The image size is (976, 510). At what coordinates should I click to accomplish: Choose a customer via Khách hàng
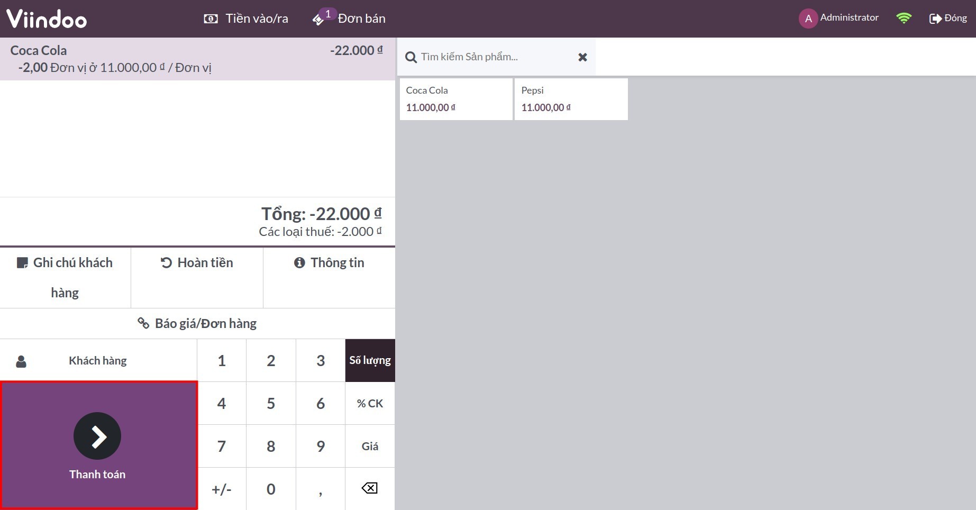98,360
